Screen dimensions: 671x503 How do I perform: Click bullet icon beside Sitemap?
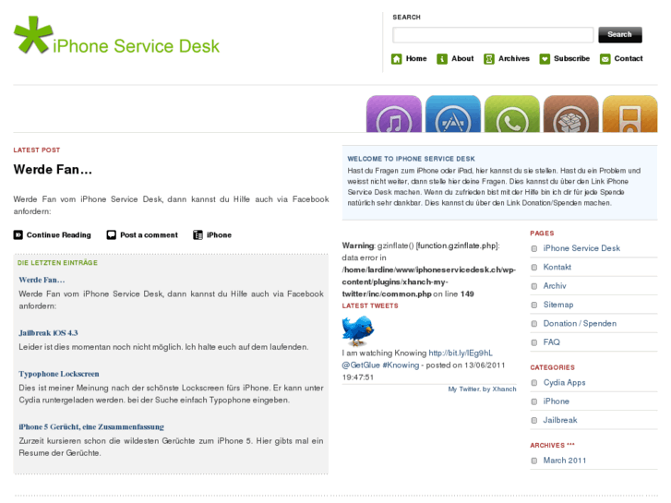point(534,305)
